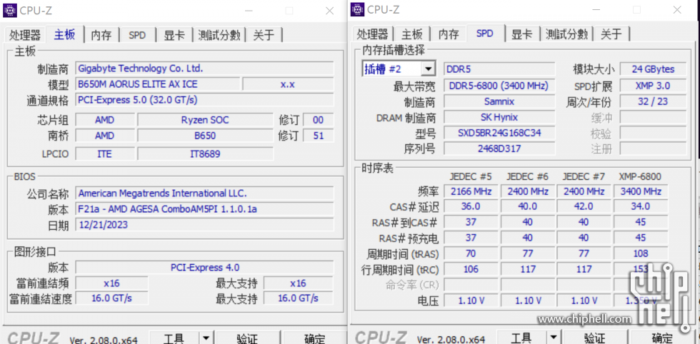
Task: Select the 主板 tab in left window
Action: click(65, 34)
